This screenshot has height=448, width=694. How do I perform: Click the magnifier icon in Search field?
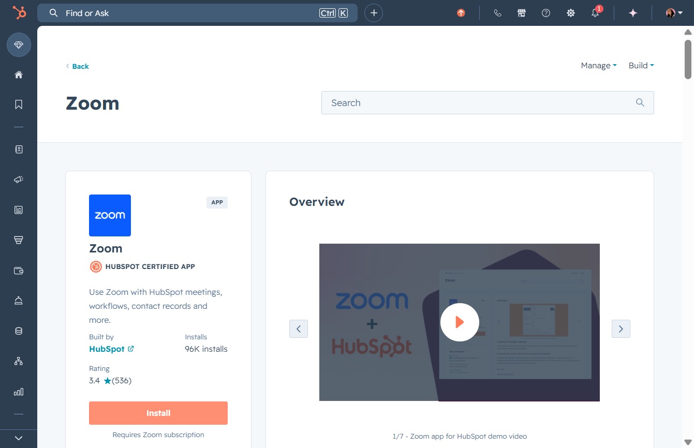pos(640,102)
